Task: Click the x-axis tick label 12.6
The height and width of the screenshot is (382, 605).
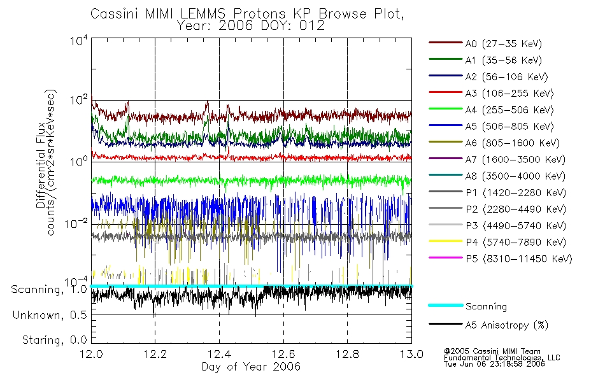Action: pyautogui.click(x=283, y=354)
